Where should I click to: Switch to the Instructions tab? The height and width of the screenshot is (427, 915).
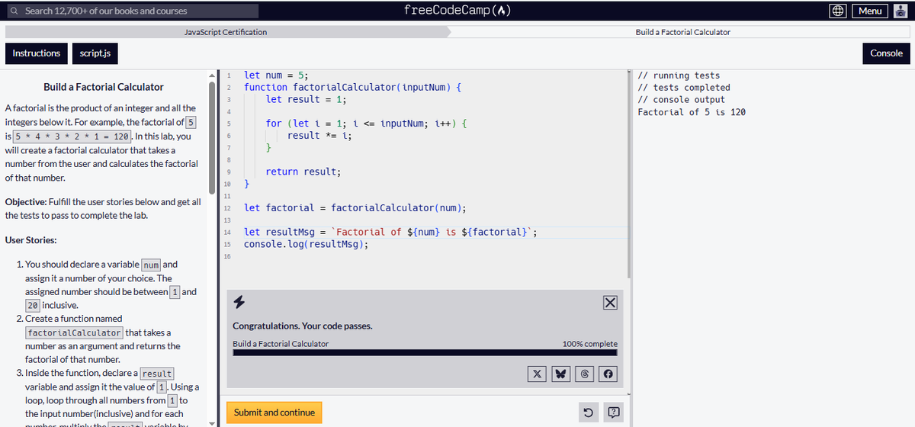37,53
